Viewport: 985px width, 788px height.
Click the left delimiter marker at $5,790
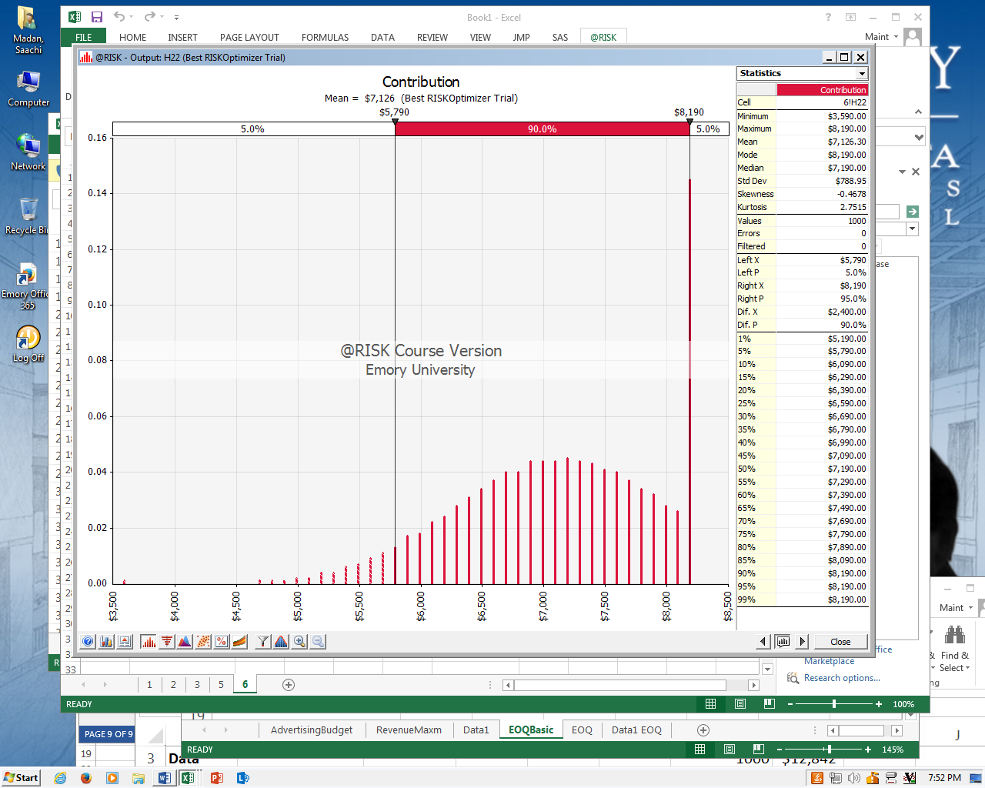tap(395, 122)
